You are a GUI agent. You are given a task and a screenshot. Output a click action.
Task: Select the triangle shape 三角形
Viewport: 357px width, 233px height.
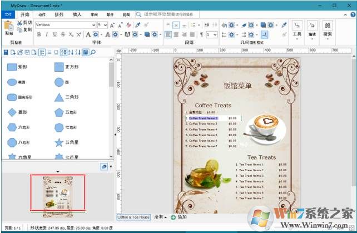coord(59,97)
